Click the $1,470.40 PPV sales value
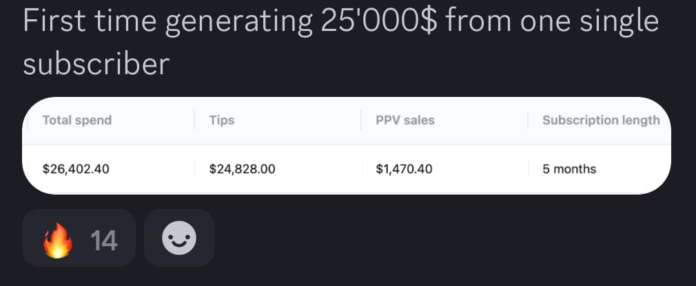 (404, 168)
